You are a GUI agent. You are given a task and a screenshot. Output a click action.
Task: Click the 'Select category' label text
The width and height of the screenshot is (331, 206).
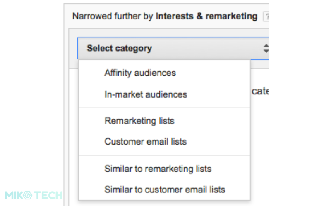pyautogui.click(x=120, y=48)
